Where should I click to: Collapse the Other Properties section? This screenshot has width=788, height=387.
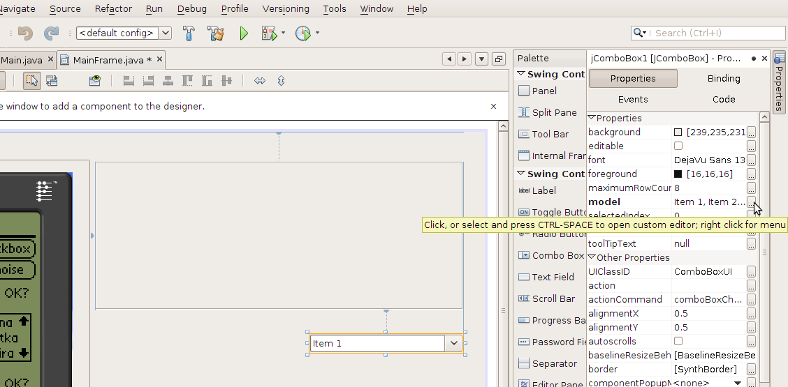click(592, 257)
